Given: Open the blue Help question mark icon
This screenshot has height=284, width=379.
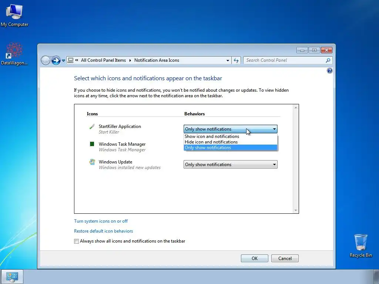Looking at the screenshot, I should [329, 71].
